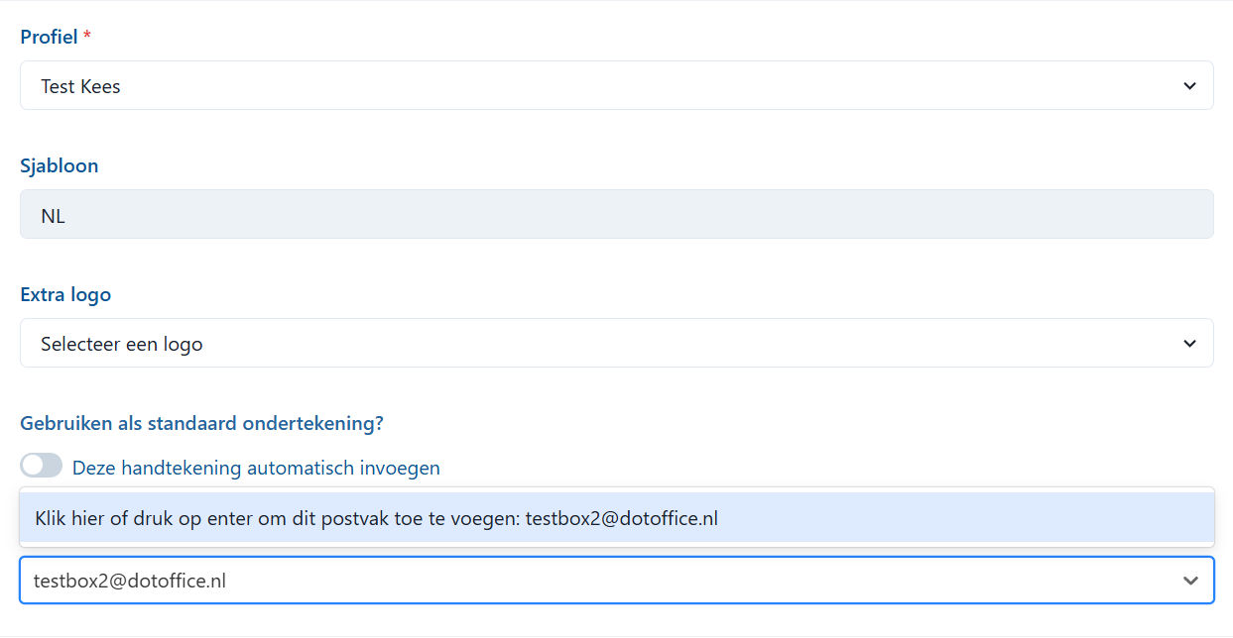Click the greyed-out Sjabloon field with NL
1233x638 pixels.
615,215
